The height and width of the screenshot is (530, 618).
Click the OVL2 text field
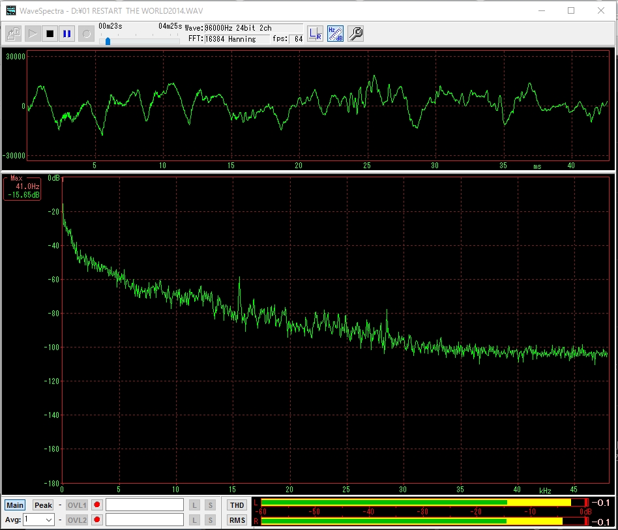click(x=145, y=520)
